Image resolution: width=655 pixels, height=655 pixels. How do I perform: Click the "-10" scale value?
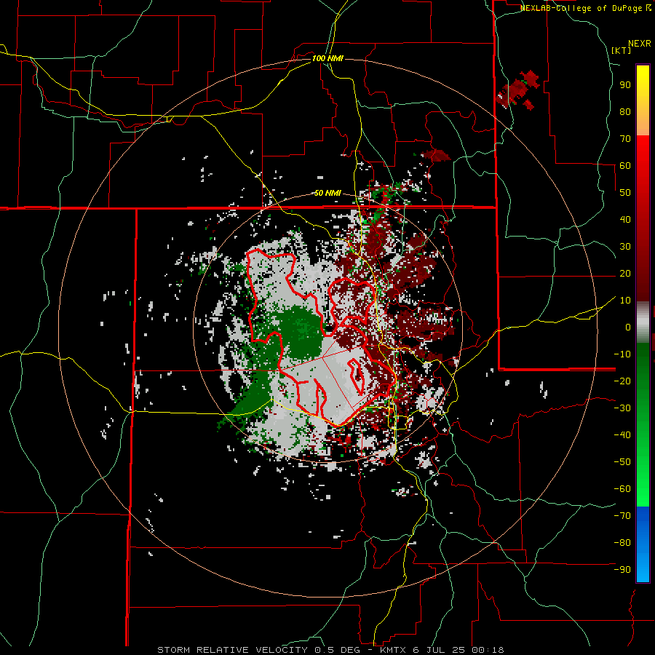point(622,354)
